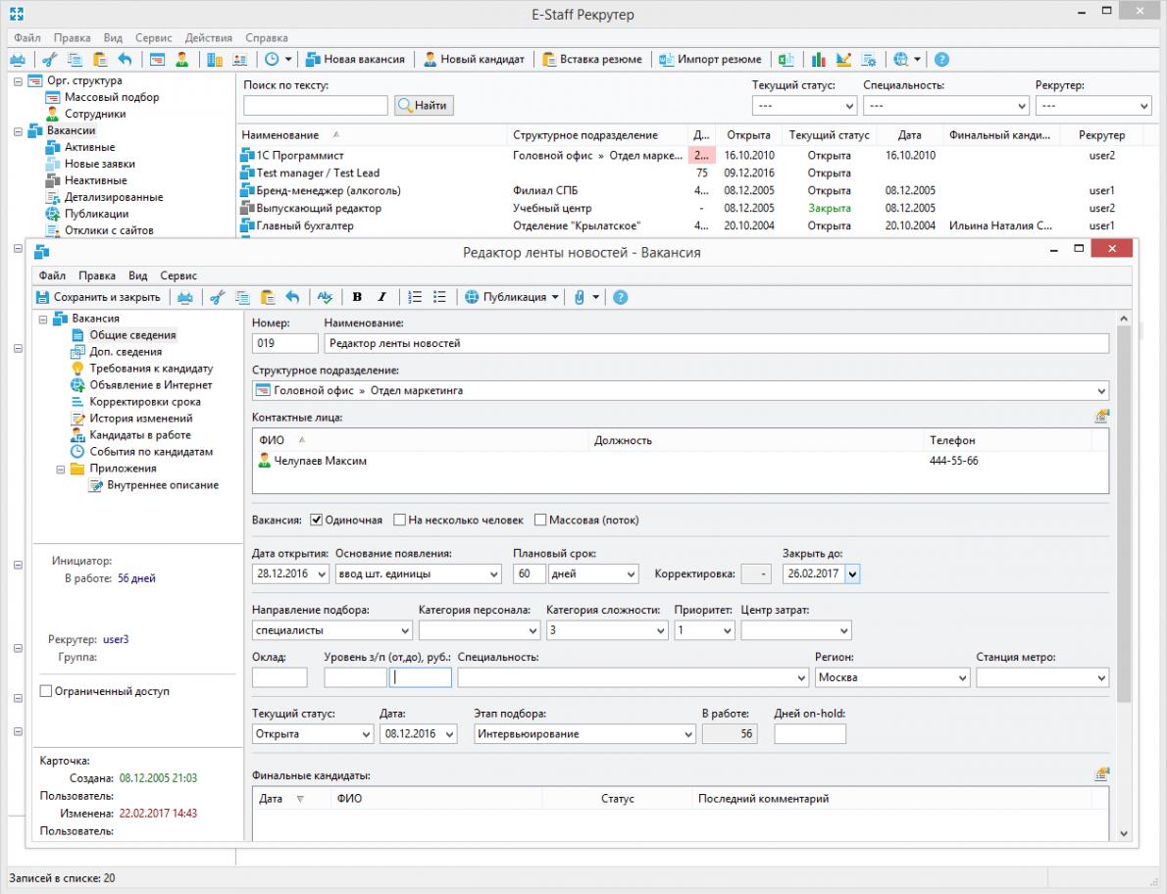Click the Excel export icon in main toolbar
Screen dimensions: 1167x894
(786, 60)
